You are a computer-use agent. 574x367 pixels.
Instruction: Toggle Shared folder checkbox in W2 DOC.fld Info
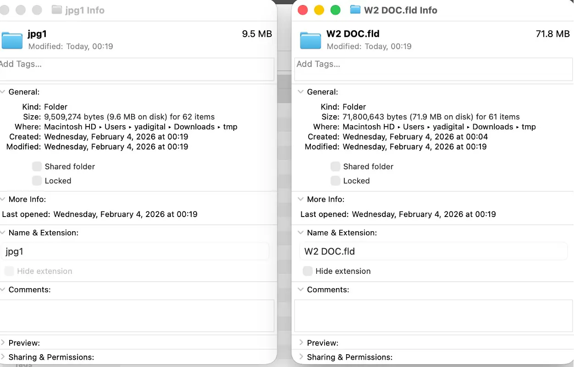coord(336,166)
